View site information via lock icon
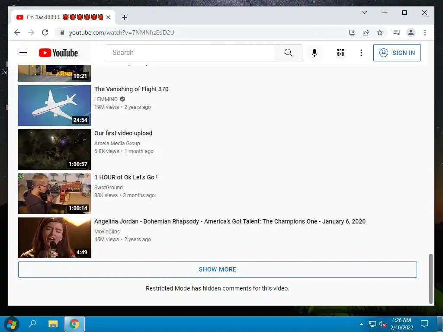Screen dimensions: 443x332 click(x=62, y=32)
